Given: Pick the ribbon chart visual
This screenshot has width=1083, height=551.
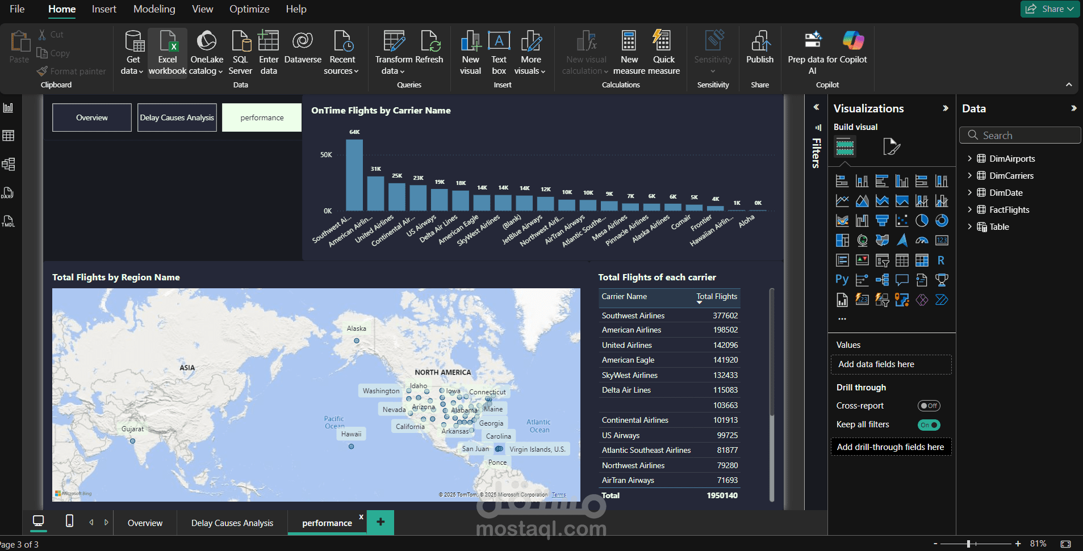Looking at the screenshot, I should pos(842,221).
